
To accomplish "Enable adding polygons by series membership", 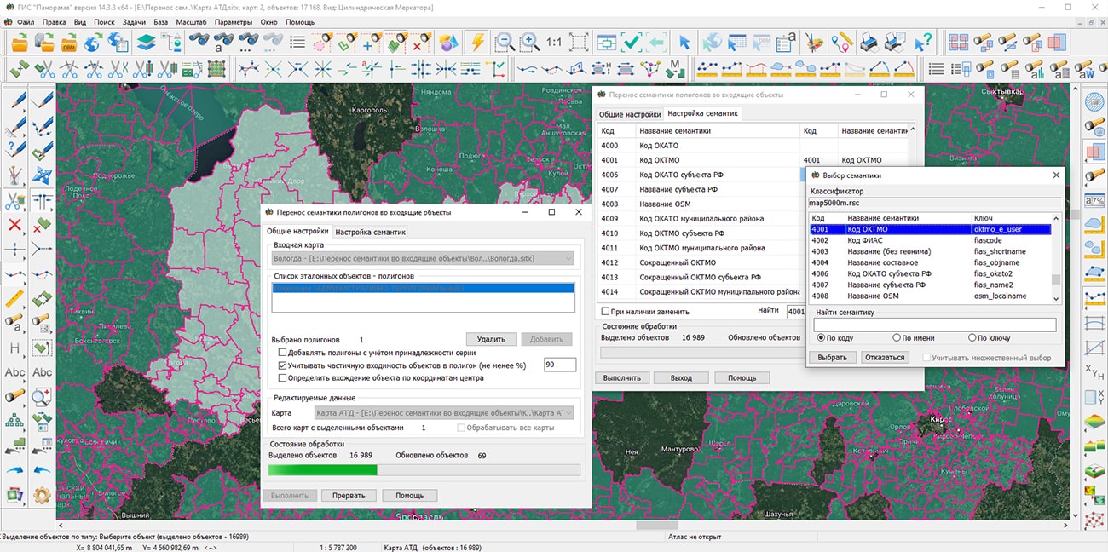I will click(283, 353).
